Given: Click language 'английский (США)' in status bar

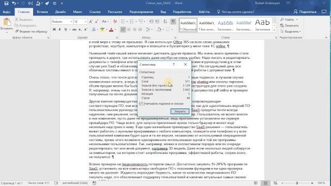Looking at the screenshot, I should point(75,183).
